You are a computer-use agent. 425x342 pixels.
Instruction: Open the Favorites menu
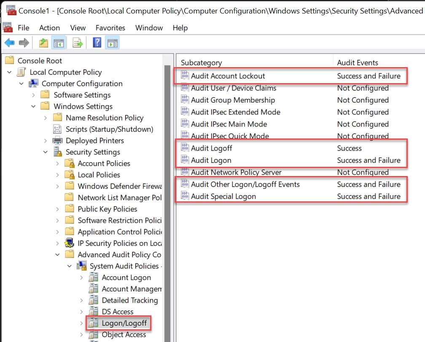point(110,28)
